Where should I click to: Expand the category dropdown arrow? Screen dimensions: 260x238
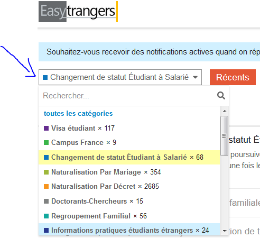tap(195, 77)
